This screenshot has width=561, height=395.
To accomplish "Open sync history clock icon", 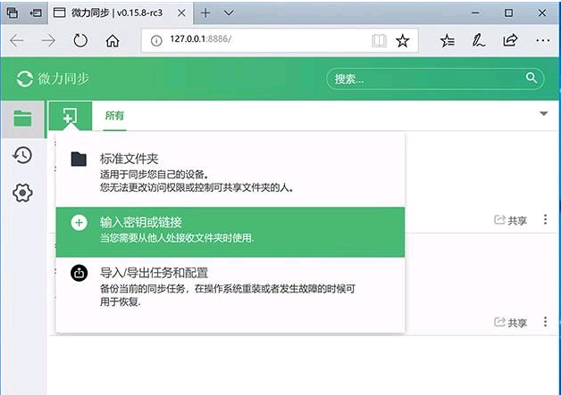I will tap(22, 155).
